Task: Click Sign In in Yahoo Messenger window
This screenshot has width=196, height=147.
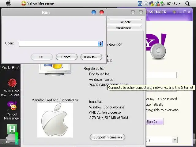Action: click(x=155, y=122)
